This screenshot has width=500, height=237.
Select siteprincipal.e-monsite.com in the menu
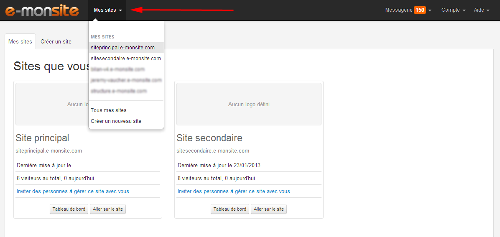tap(126, 48)
